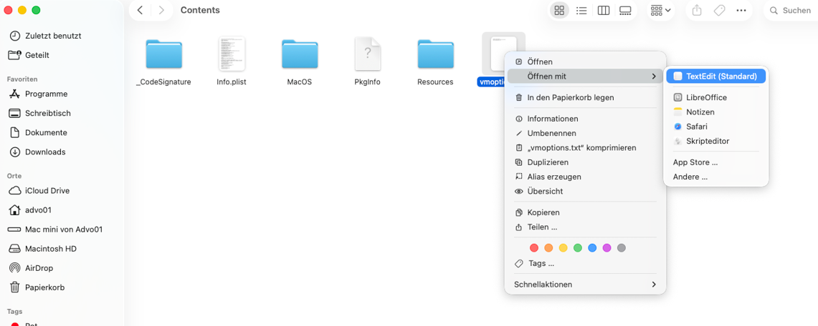
Task: Open Downloads in the sidebar
Action: 44,152
